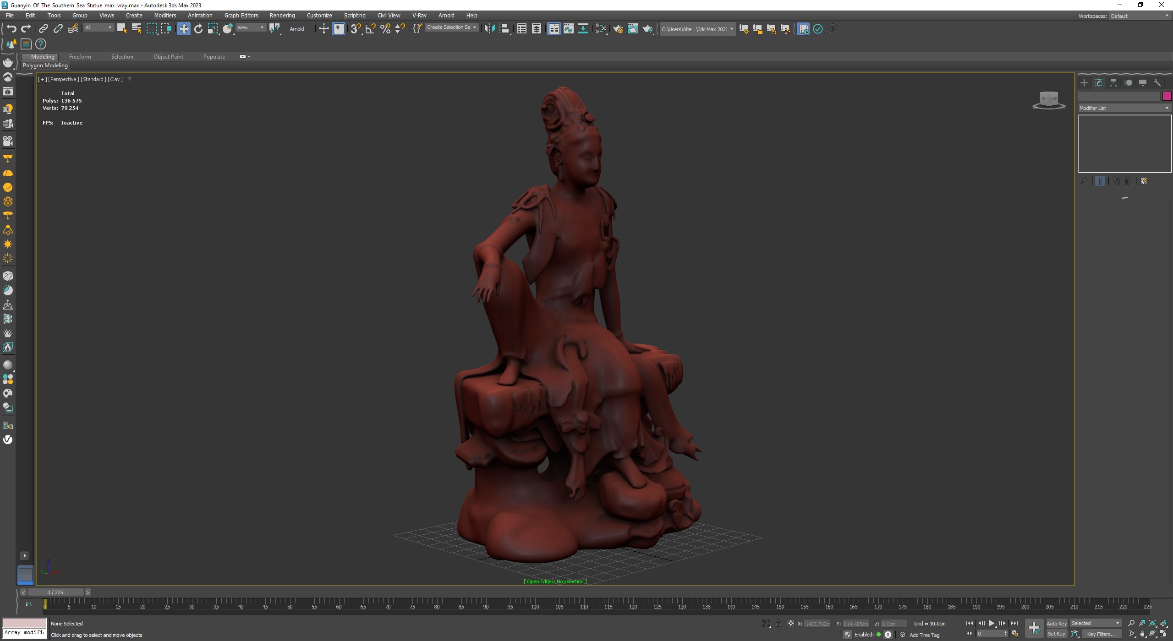Toggle the autosave disk icon in toolbar
Image resolution: width=1173 pixels, height=641 pixels.
(x=803, y=29)
